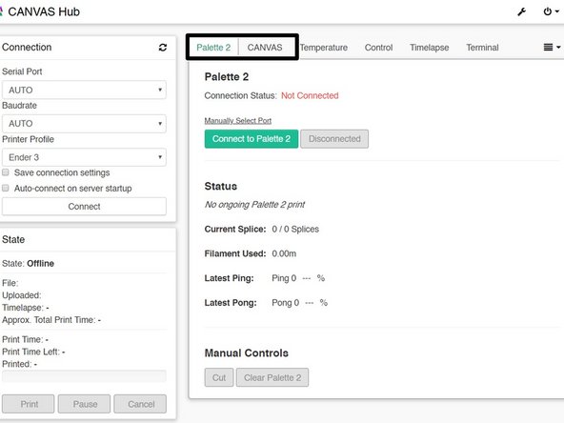Click the 0 / 0 Splices value

(295, 229)
